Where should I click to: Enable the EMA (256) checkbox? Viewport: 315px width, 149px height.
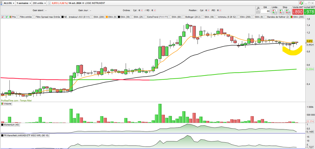coord(239,17)
